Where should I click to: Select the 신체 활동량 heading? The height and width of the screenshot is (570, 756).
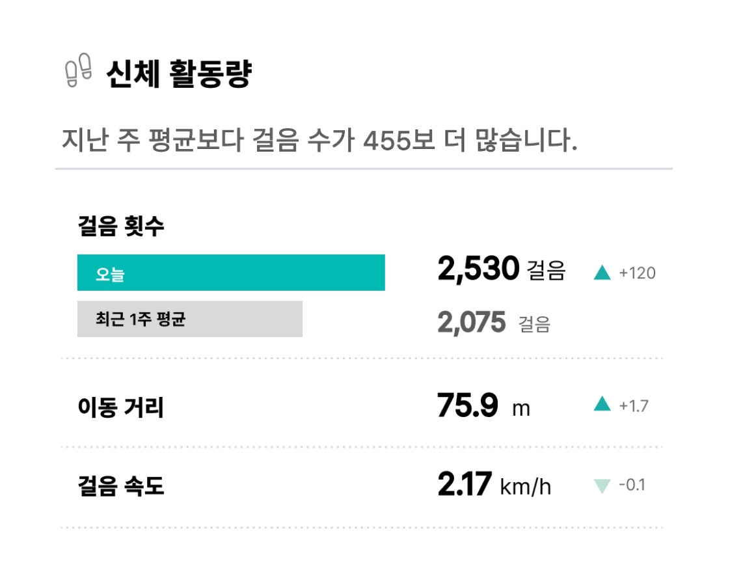(178, 74)
